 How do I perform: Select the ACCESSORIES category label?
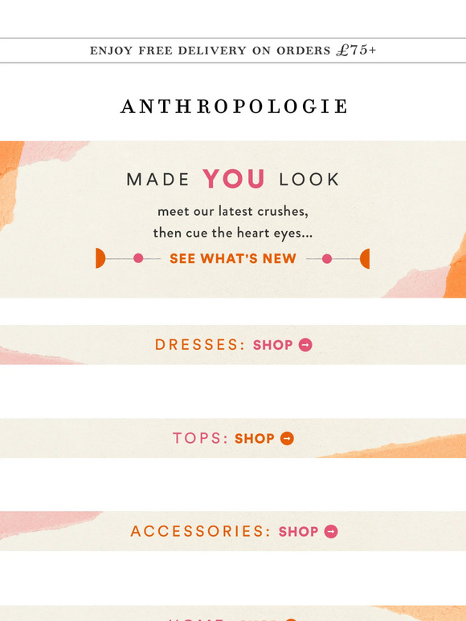click(x=201, y=531)
